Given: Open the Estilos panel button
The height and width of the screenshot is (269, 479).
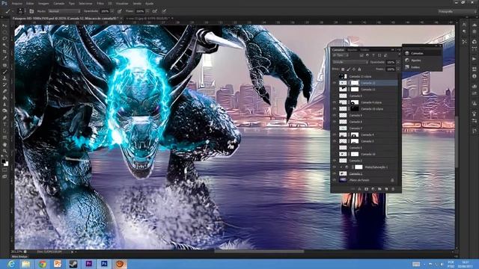Looking at the screenshot, I should [415, 67].
